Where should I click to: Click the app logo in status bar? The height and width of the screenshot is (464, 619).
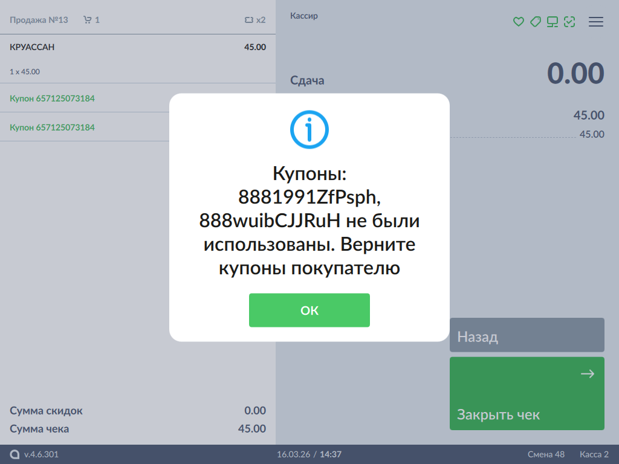coord(15,454)
